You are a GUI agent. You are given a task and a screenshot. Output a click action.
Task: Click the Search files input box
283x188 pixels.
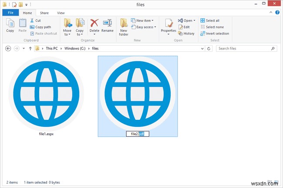(x=244, y=48)
